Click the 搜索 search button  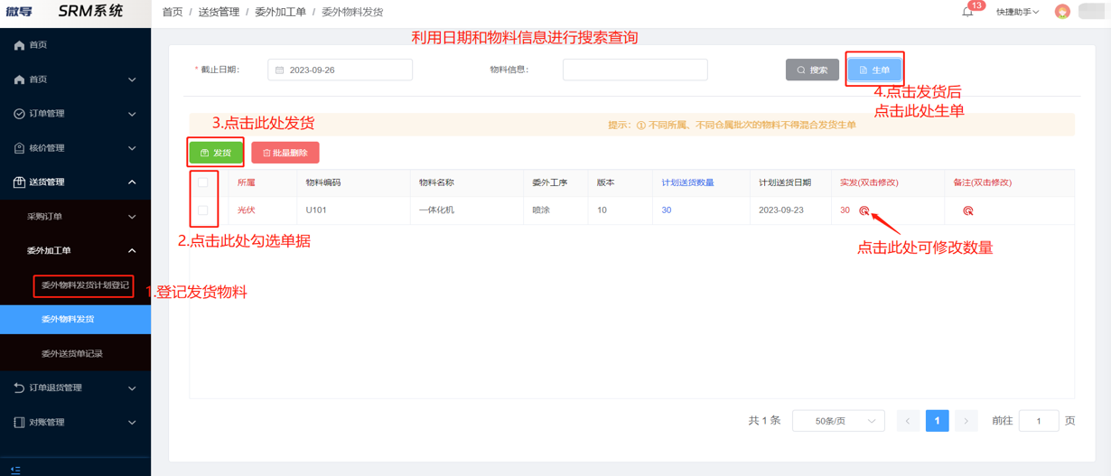point(811,70)
